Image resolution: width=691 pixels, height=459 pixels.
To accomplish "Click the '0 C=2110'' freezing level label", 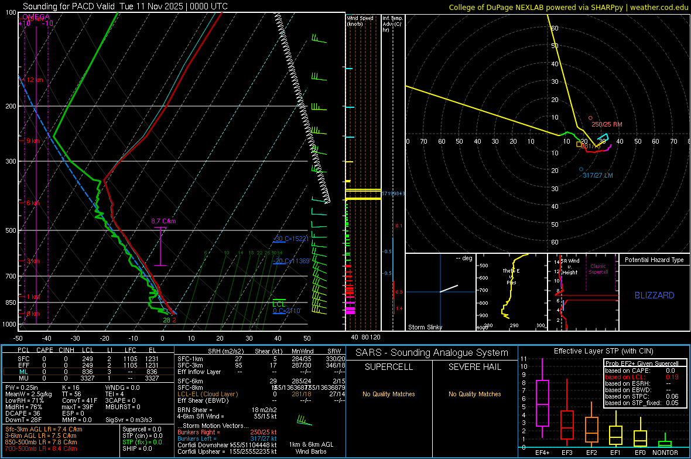I will [x=287, y=311].
